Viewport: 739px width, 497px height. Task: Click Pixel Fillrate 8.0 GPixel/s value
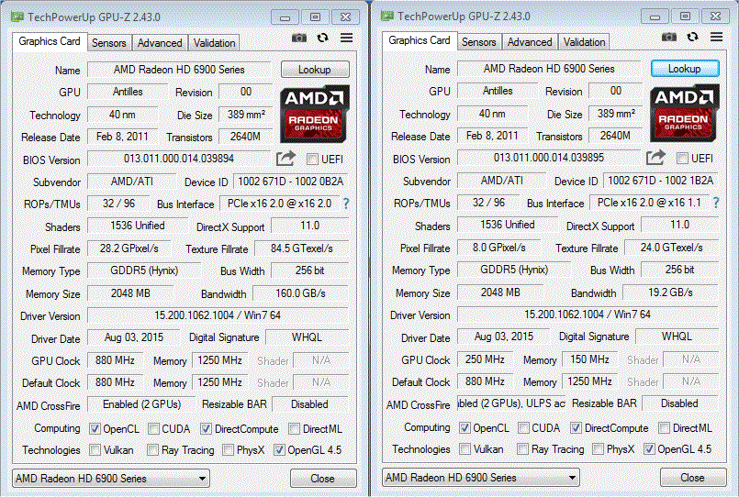[x=499, y=248]
